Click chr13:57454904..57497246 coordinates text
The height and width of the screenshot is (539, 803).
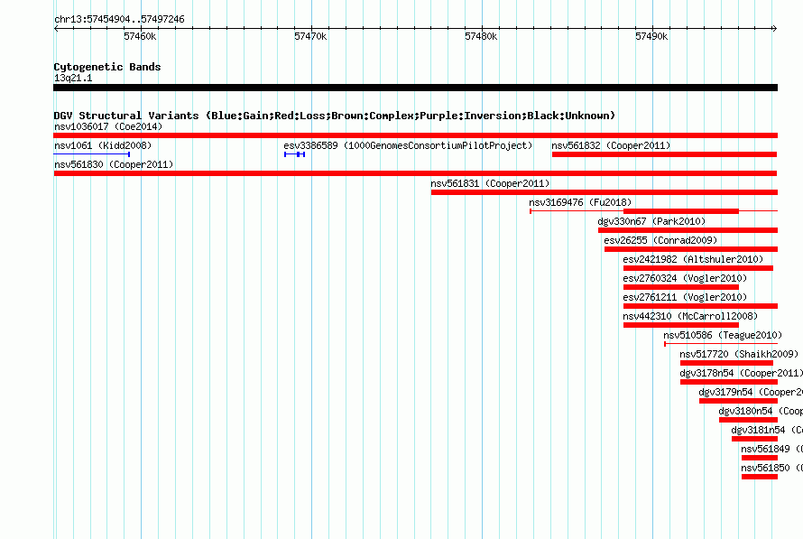pos(119,19)
